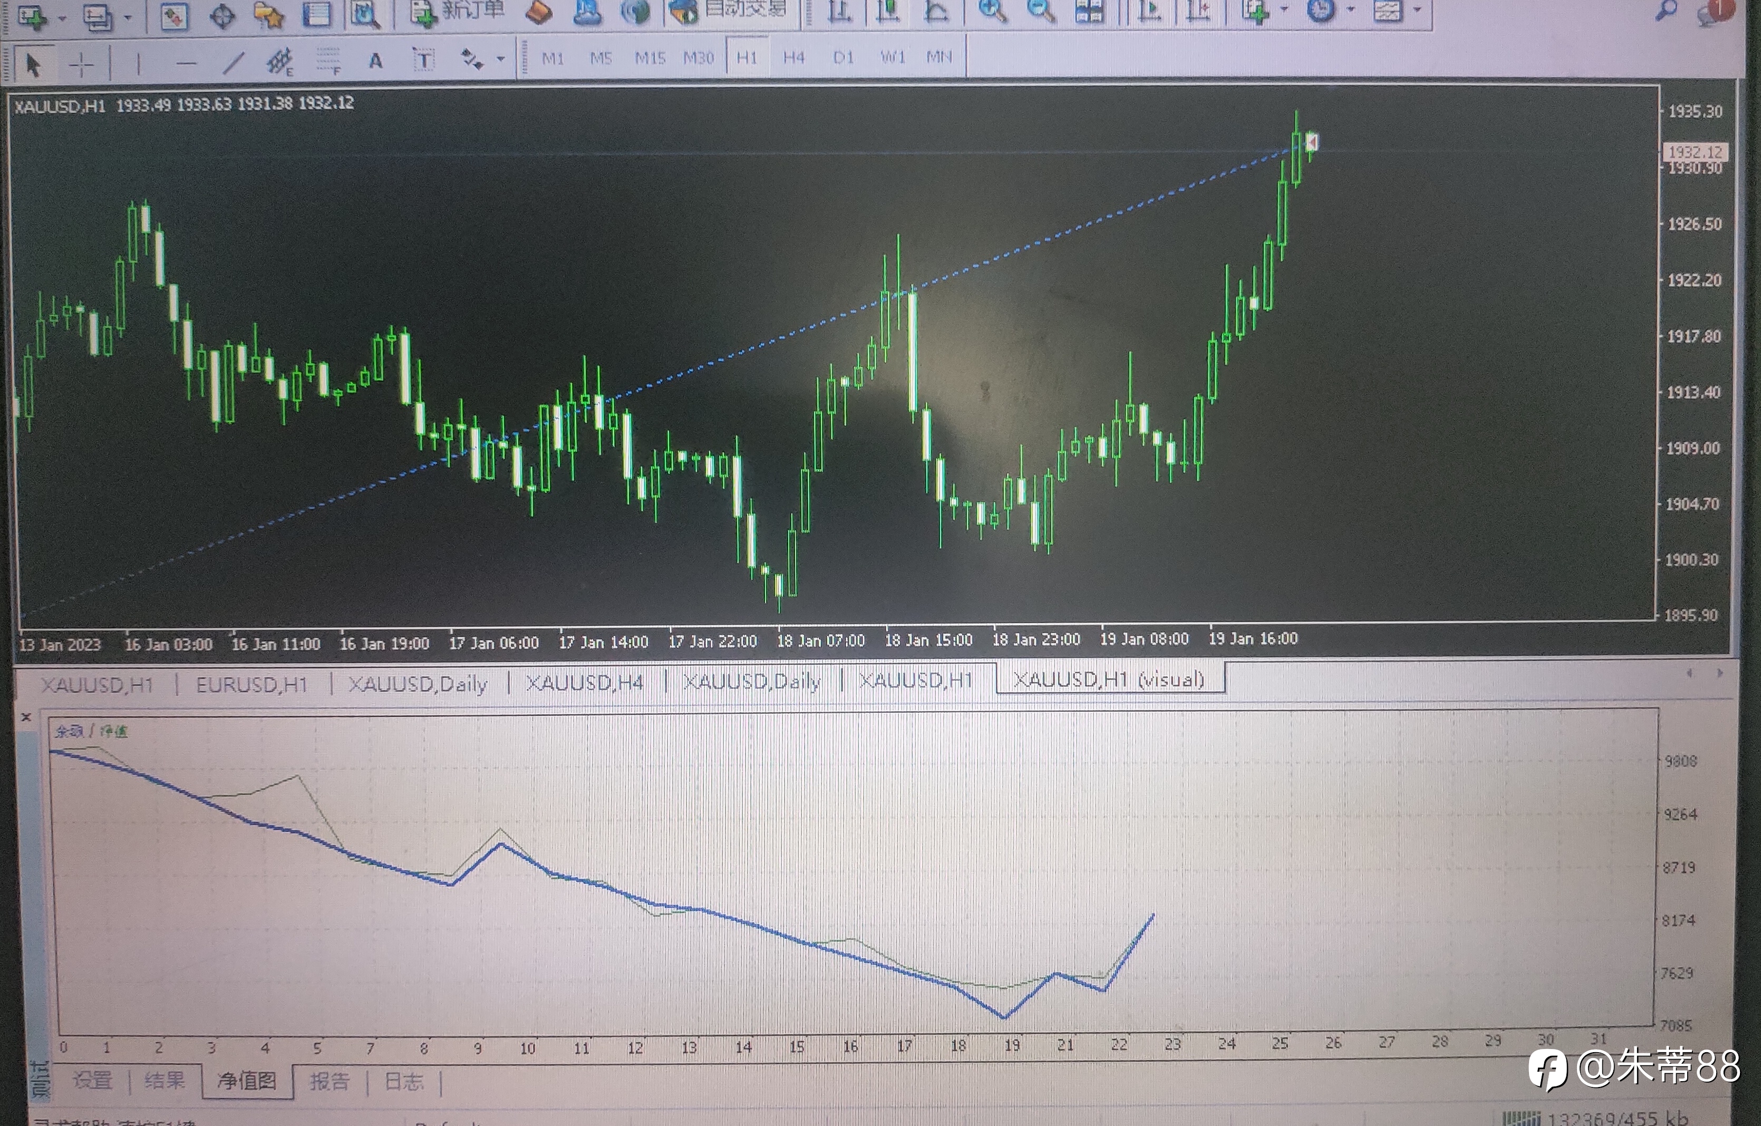The width and height of the screenshot is (1761, 1126).
Task: Select the text A tool
Action: 375,61
